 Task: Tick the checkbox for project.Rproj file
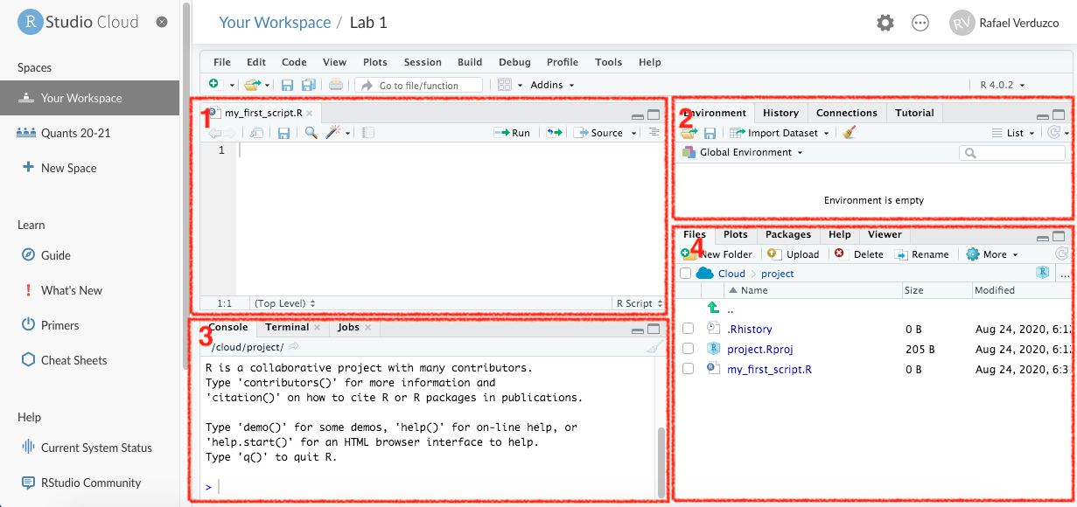click(689, 349)
